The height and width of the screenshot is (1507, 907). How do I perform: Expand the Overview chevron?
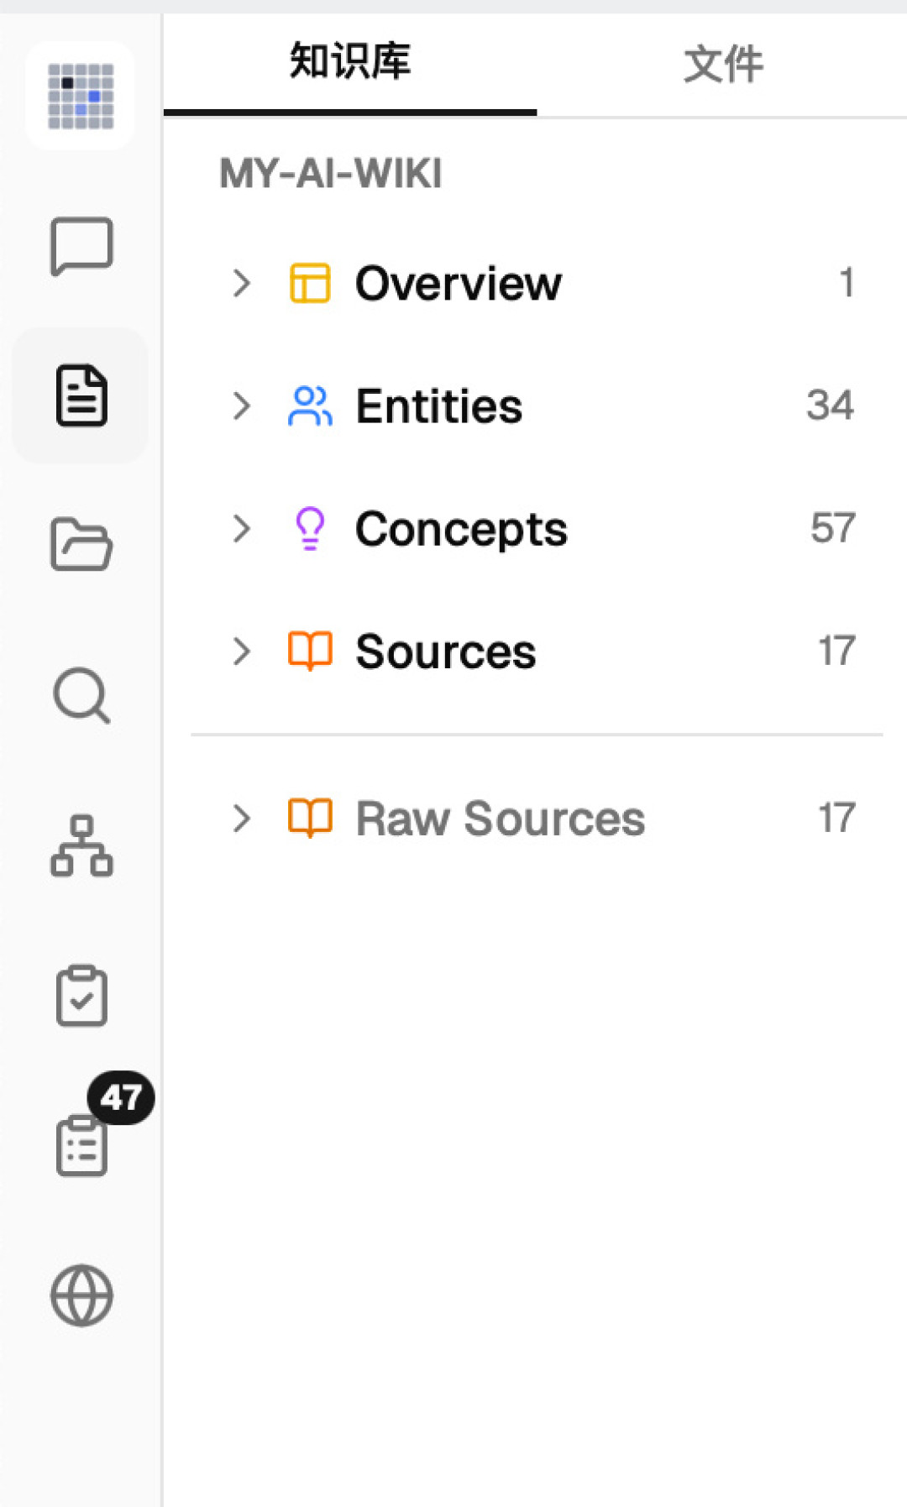(242, 284)
